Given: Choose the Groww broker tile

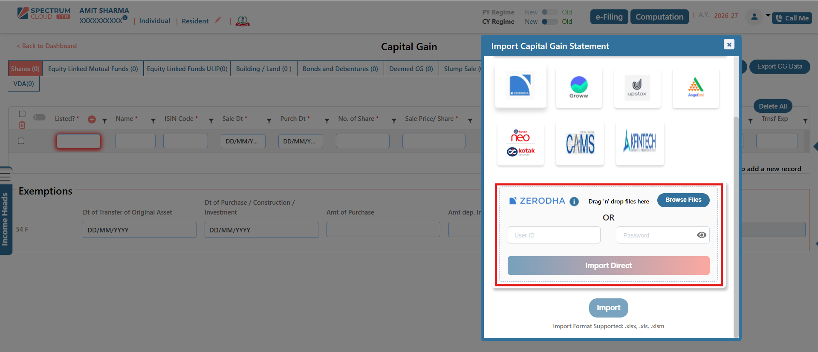Looking at the screenshot, I should coord(579,87).
